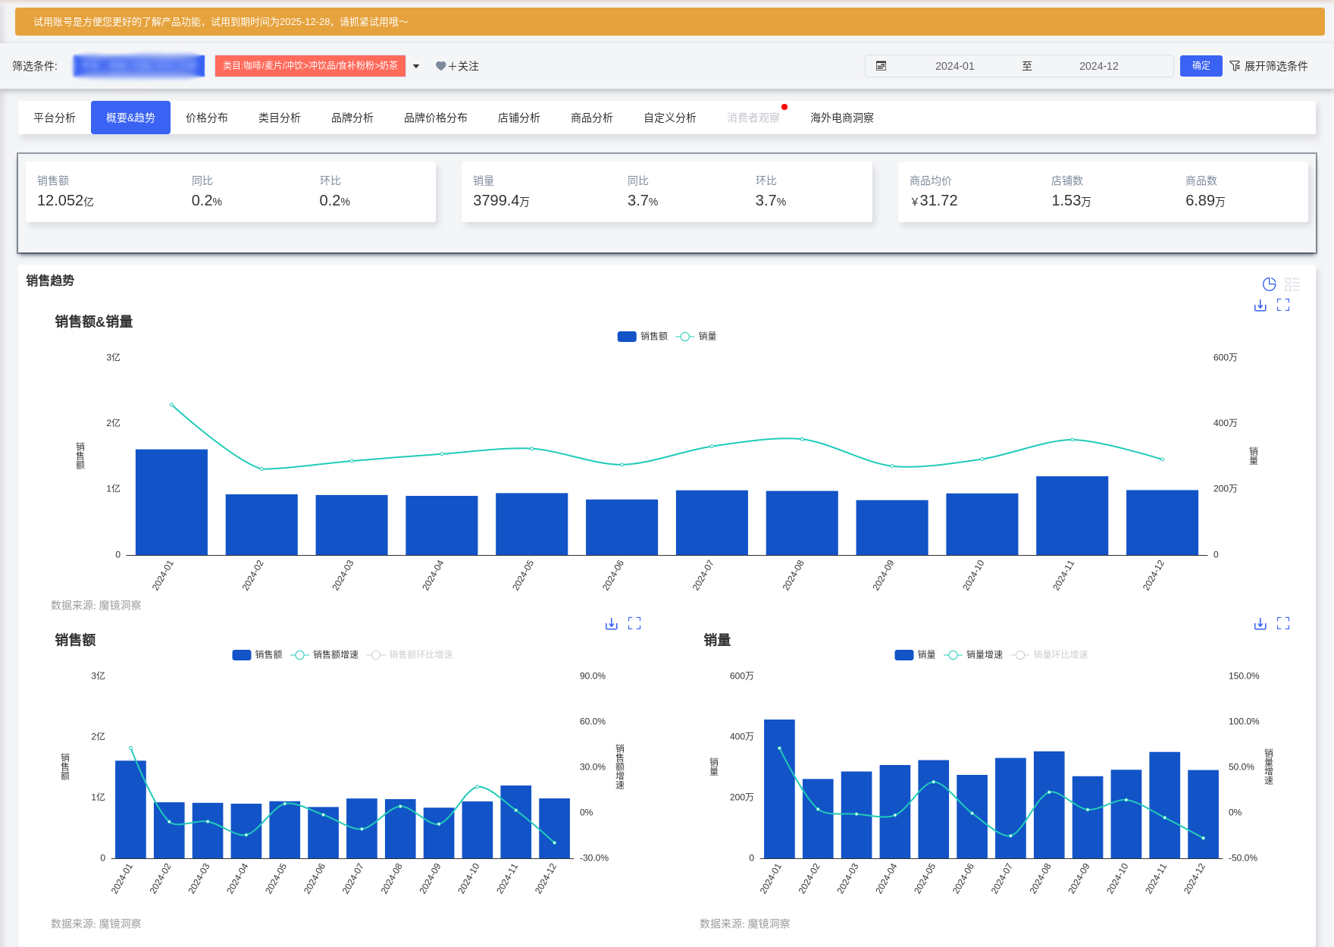
Task: Click the 2024-12 bar in 销售额 chart
Action: (x=554, y=828)
